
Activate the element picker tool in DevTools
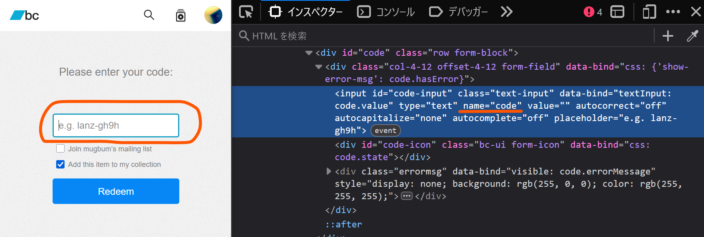246,12
